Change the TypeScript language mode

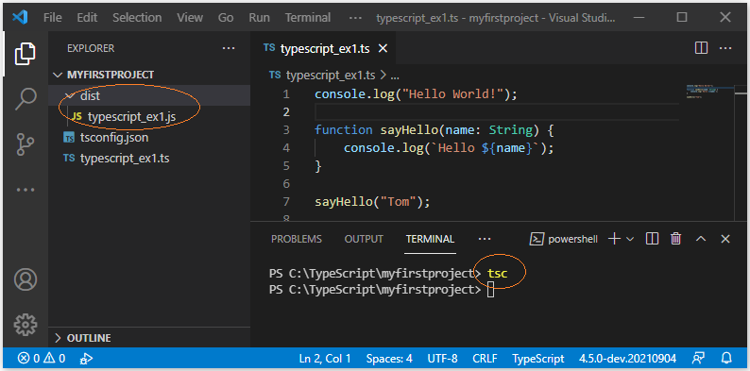[538, 358]
